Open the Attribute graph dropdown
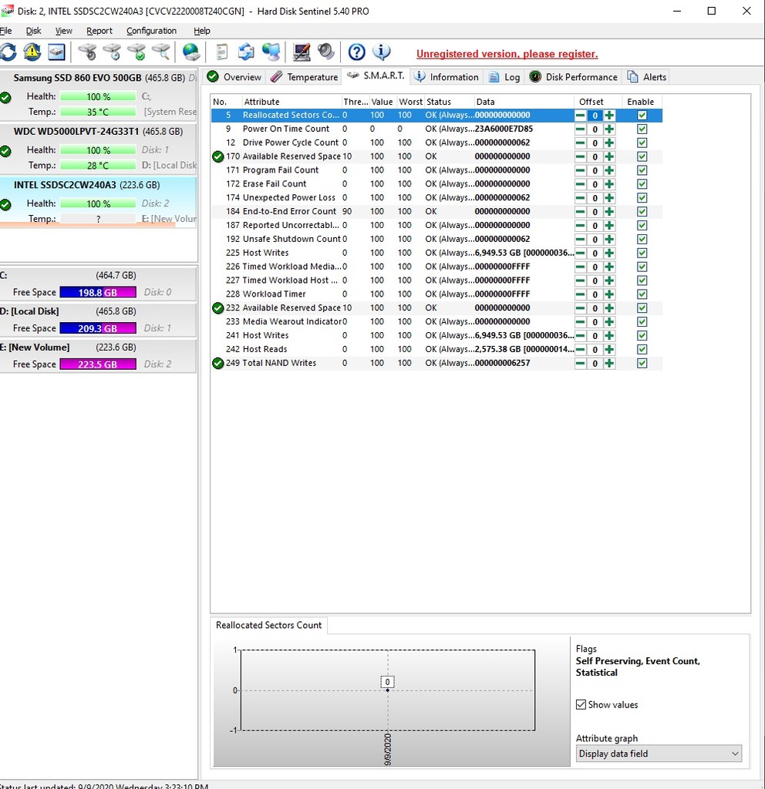Viewport: 765px width, 789px height. (x=659, y=754)
